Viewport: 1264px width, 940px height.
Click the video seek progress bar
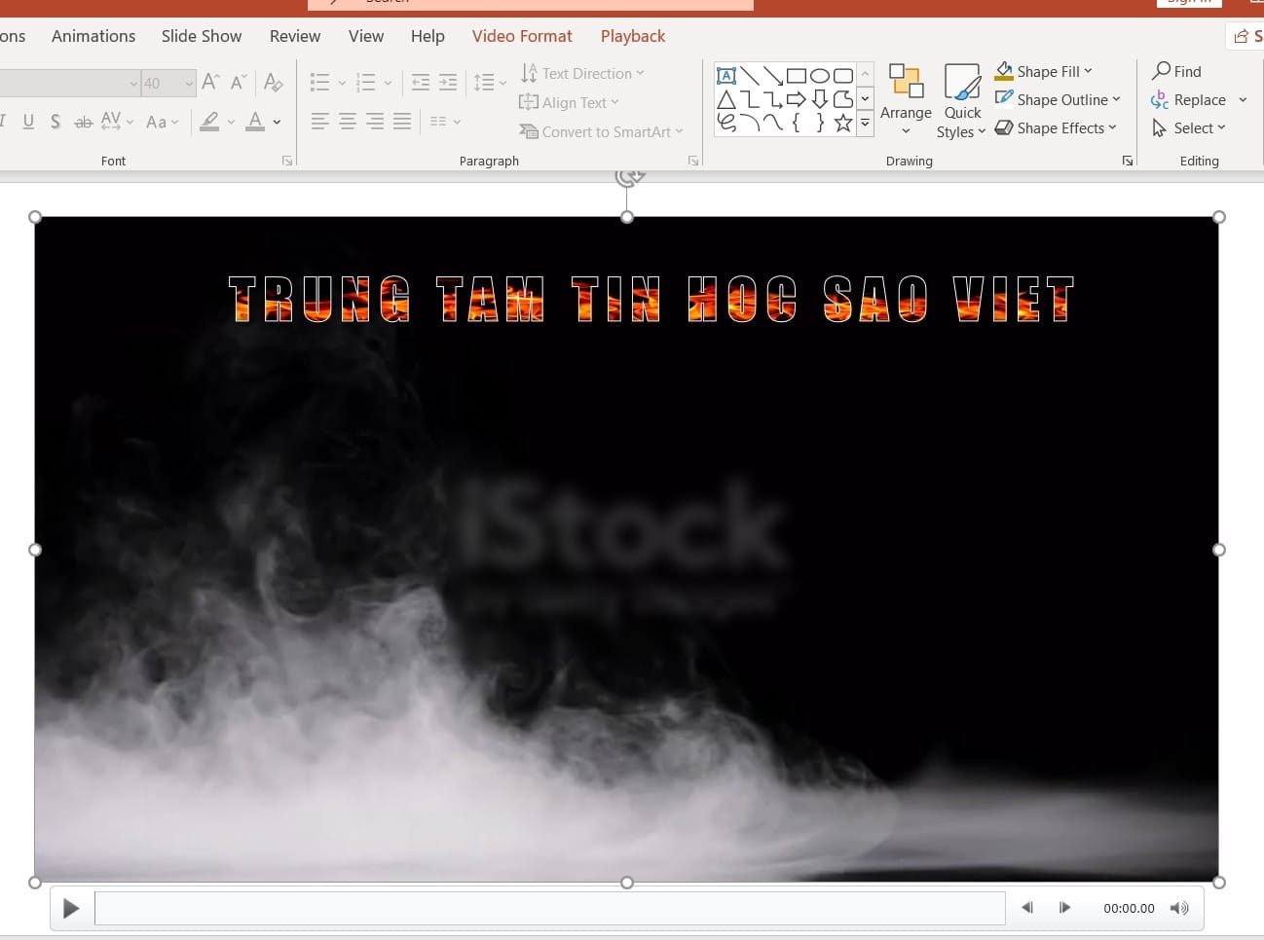coord(549,908)
